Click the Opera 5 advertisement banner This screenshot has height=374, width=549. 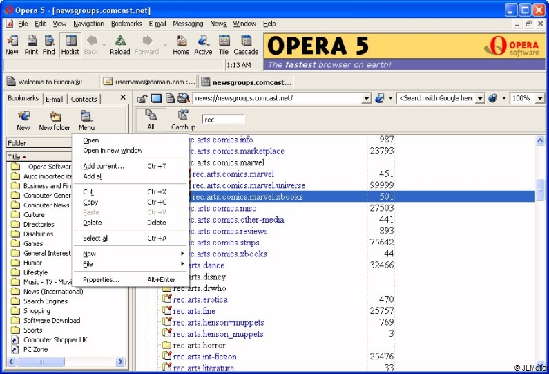404,52
